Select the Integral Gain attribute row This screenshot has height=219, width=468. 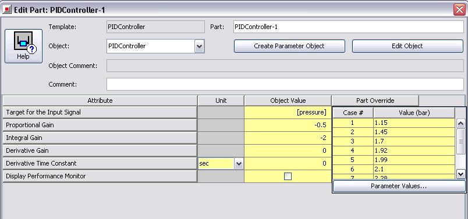click(100, 138)
